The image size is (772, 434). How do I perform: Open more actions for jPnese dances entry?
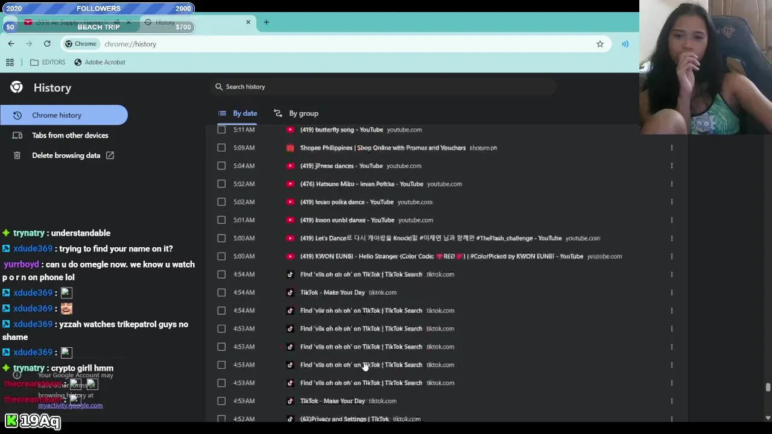point(671,166)
